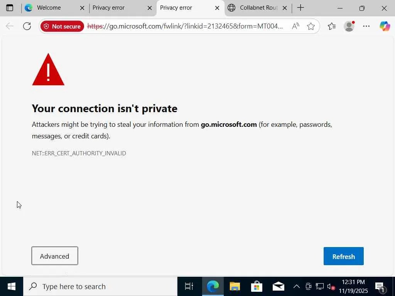Open File Explorer from taskbar

(x=235, y=286)
